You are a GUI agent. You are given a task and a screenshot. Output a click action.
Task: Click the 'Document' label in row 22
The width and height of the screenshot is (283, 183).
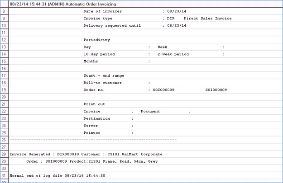coord(150,111)
